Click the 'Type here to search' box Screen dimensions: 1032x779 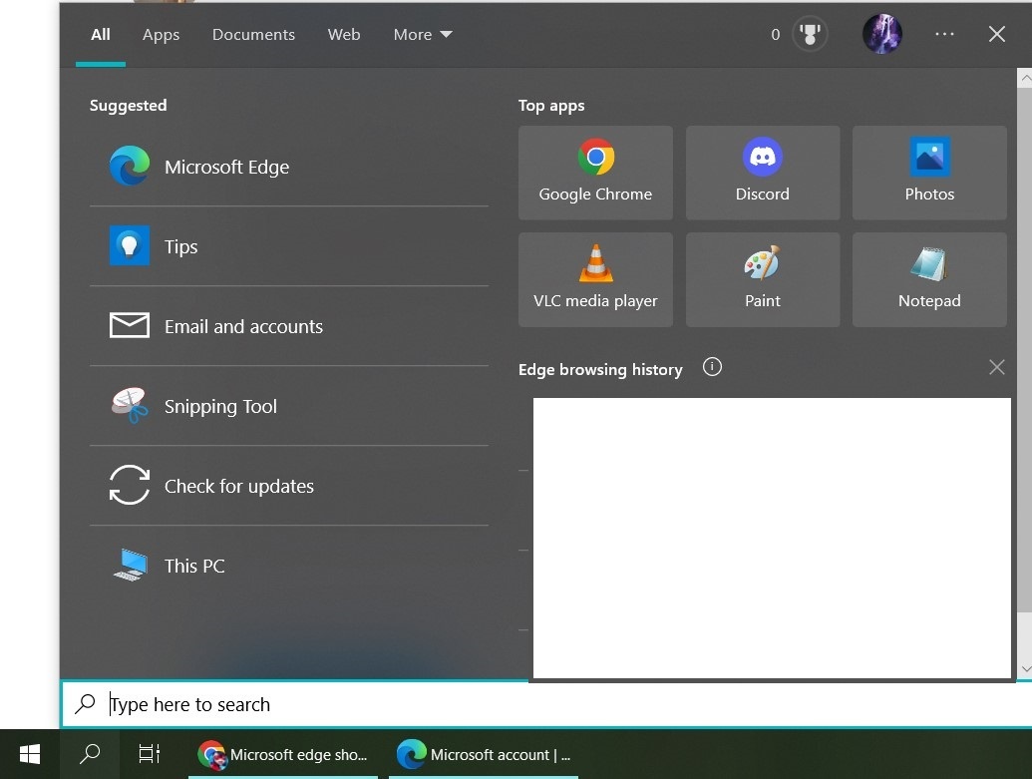click(546, 704)
